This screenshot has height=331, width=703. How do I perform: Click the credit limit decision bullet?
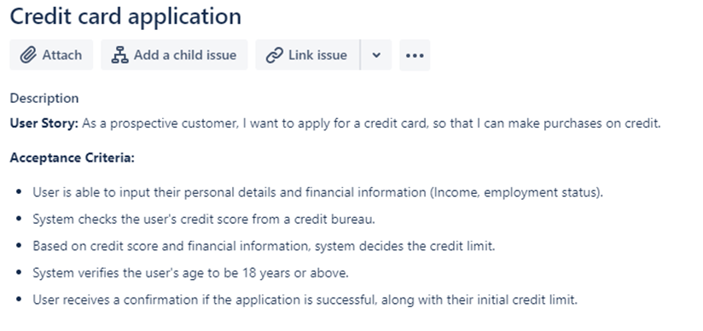tap(264, 246)
